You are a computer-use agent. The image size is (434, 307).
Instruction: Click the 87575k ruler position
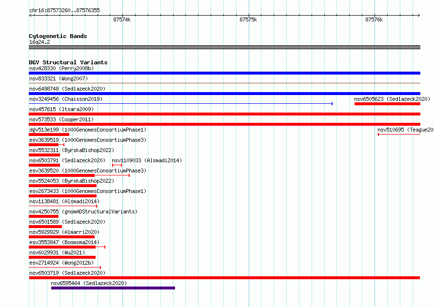[x=248, y=19]
